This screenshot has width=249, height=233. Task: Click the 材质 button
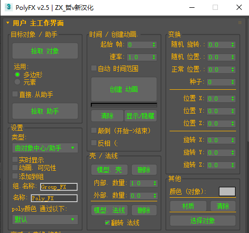[x=188, y=206]
